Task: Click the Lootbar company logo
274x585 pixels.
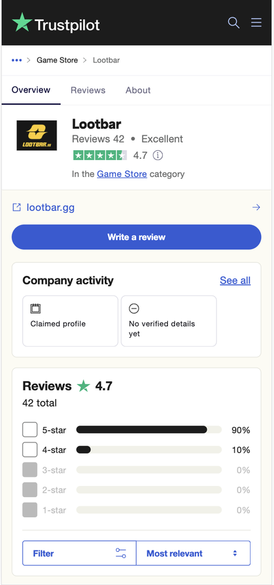Action: click(x=36, y=135)
